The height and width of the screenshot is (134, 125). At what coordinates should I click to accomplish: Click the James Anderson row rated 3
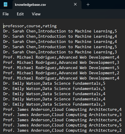point(62,115)
